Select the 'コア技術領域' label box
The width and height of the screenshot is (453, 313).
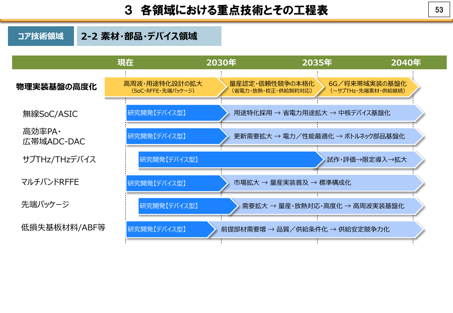tap(41, 36)
